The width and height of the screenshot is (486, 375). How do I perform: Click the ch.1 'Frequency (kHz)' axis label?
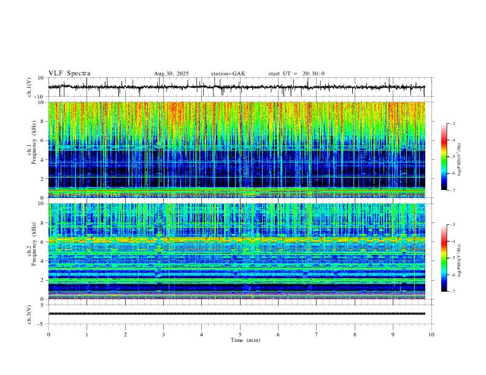click(x=34, y=142)
